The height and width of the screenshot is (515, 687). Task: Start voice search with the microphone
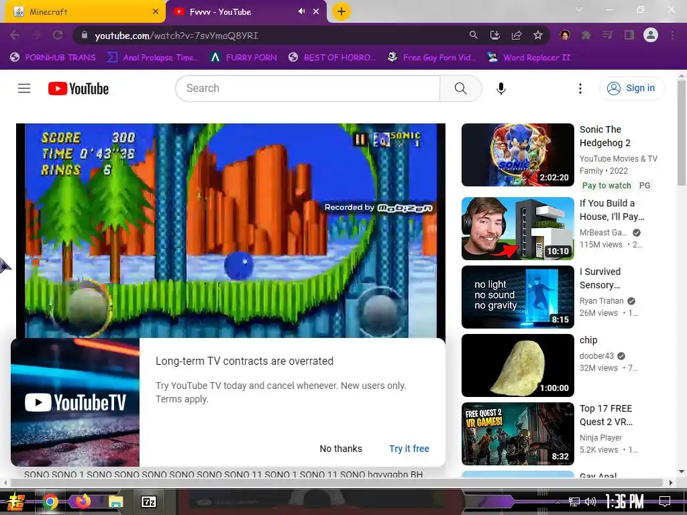pyautogui.click(x=500, y=89)
